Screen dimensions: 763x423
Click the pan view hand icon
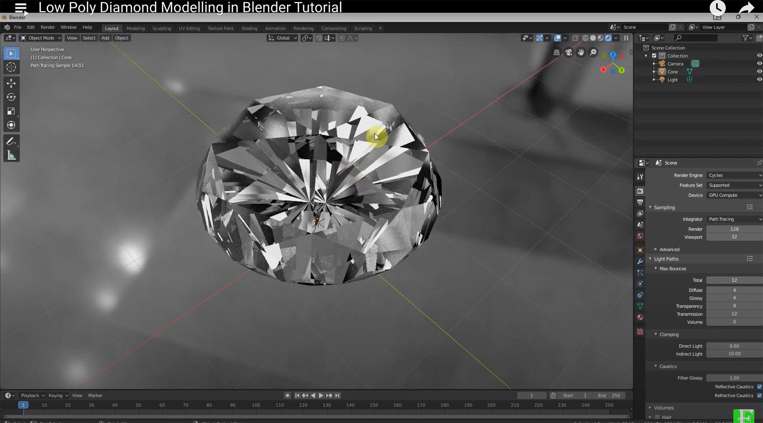click(x=581, y=52)
